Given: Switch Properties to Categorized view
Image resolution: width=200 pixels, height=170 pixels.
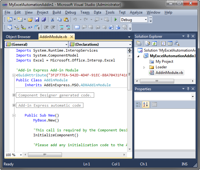Looking at the screenshot, I should coord(138,104).
